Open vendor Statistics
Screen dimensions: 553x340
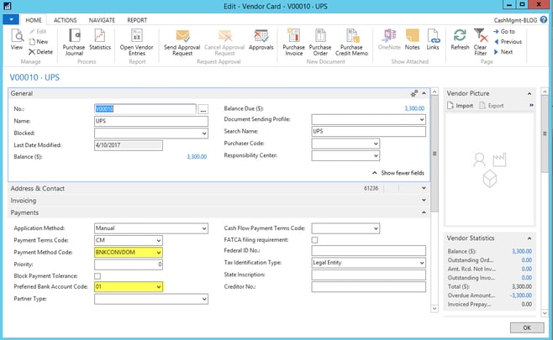point(100,39)
